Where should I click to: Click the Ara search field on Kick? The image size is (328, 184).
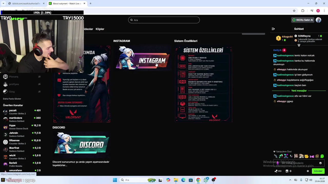click(x=164, y=20)
